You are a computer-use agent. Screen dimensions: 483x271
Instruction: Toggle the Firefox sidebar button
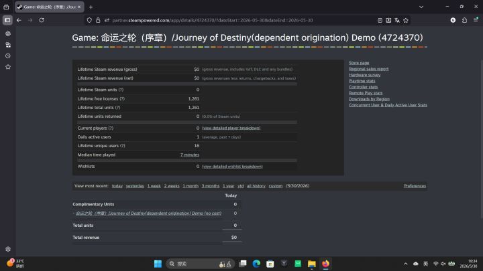(7, 20)
